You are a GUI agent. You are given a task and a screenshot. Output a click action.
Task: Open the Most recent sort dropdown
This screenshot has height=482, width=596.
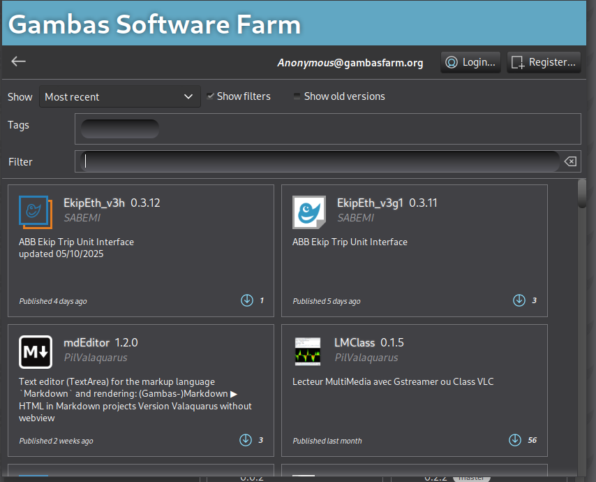pyautogui.click(x=119, y=96)
